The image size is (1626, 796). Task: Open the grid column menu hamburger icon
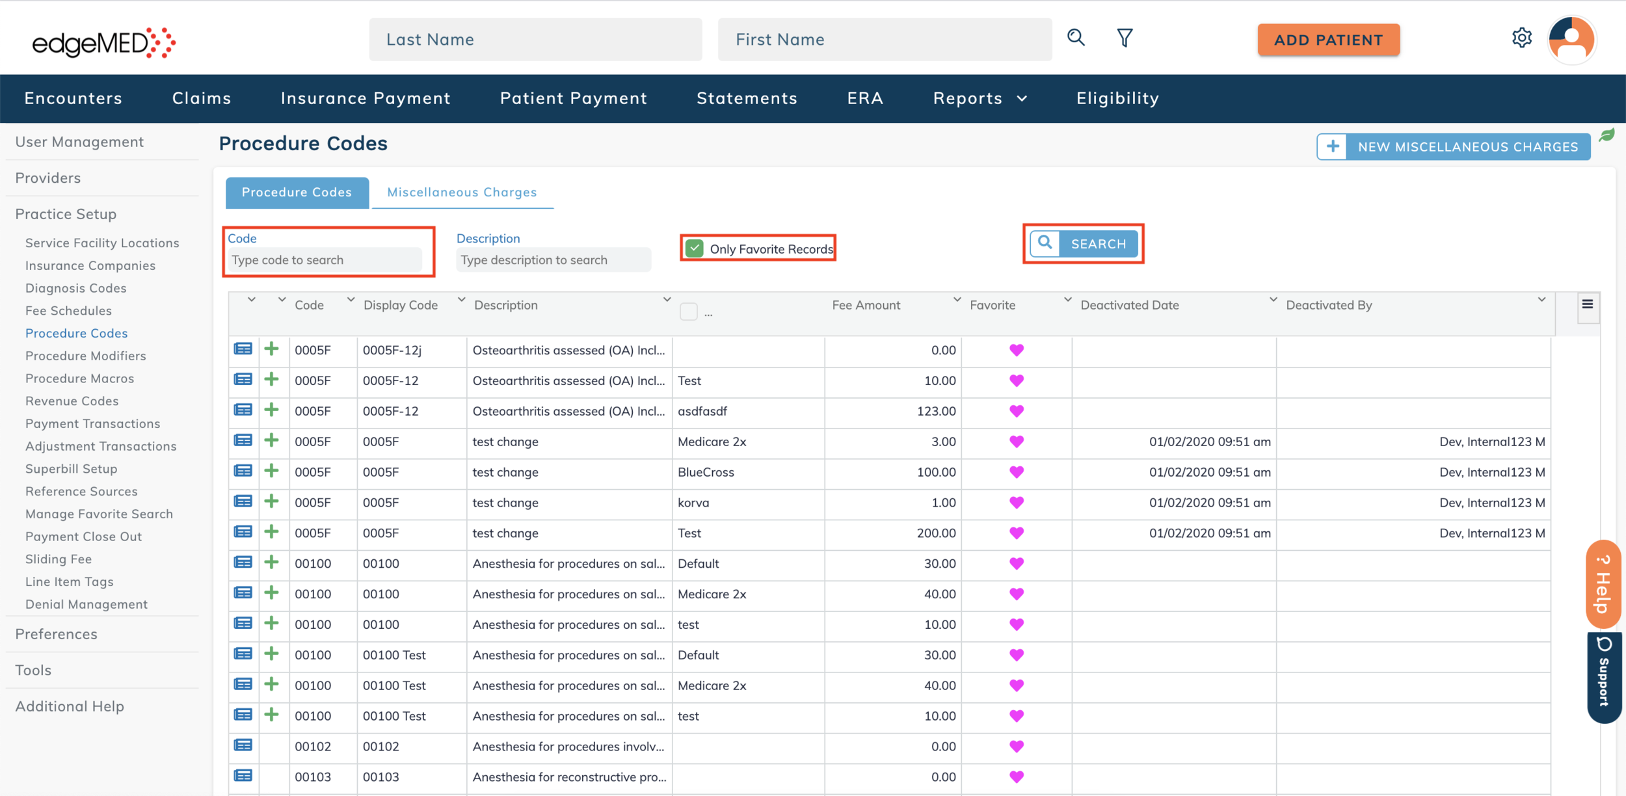[1587, 304]
